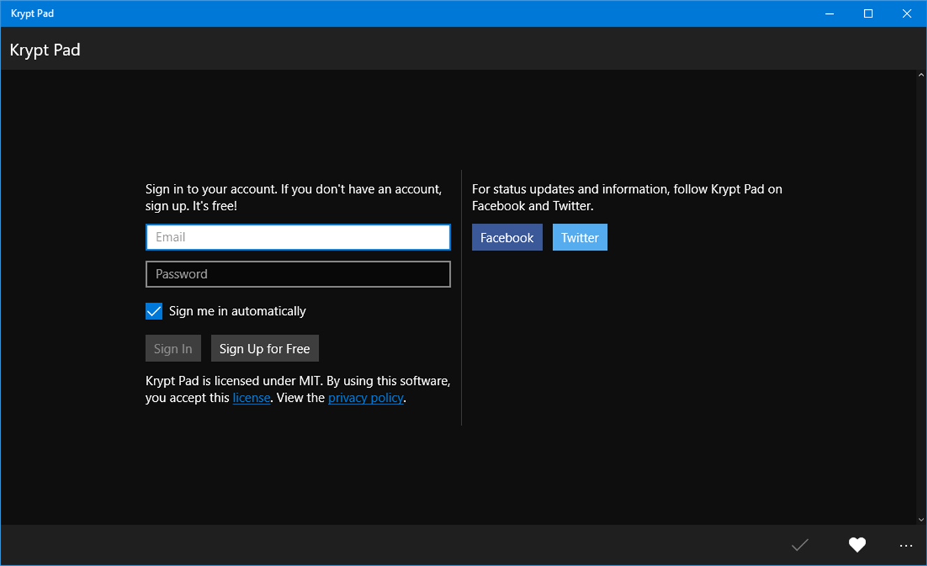Image resolution: width=927 pixels, height=566 pixels.
Task: Click the checkmark icon in bottom bar
Action: (800, 545)
